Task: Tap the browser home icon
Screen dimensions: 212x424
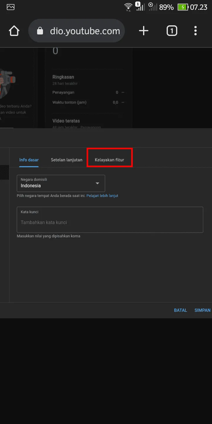Action: coord(14,31)
